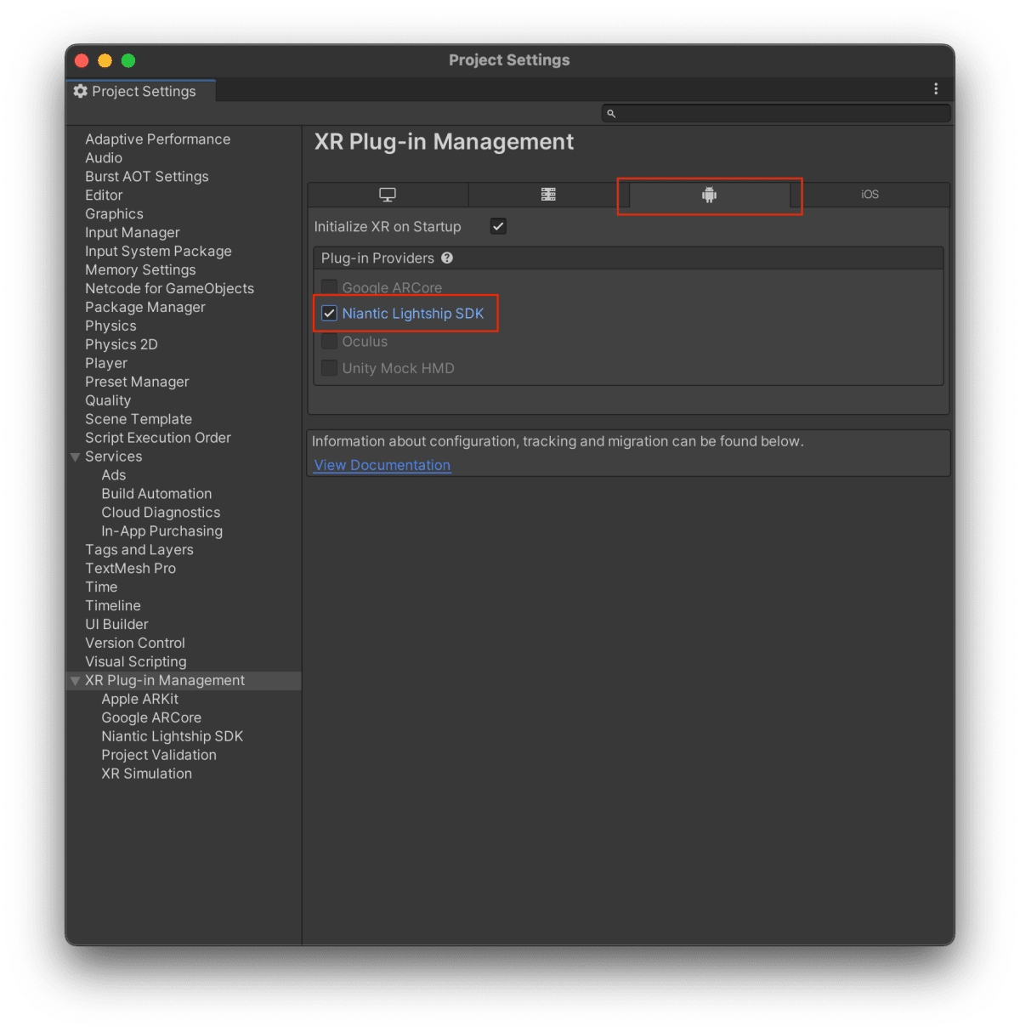Open Time settings

point(101,588)
